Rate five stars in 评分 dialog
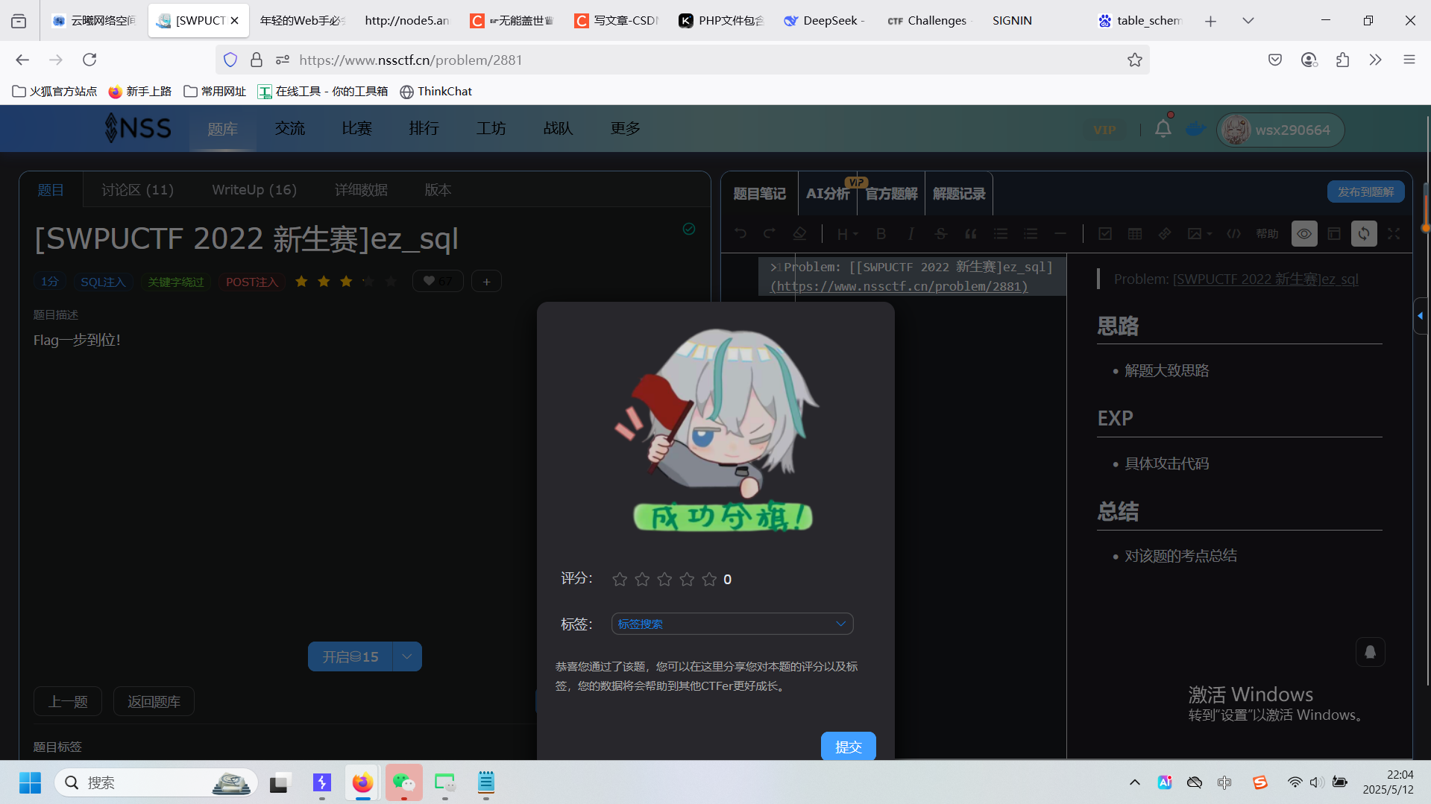 709,579
